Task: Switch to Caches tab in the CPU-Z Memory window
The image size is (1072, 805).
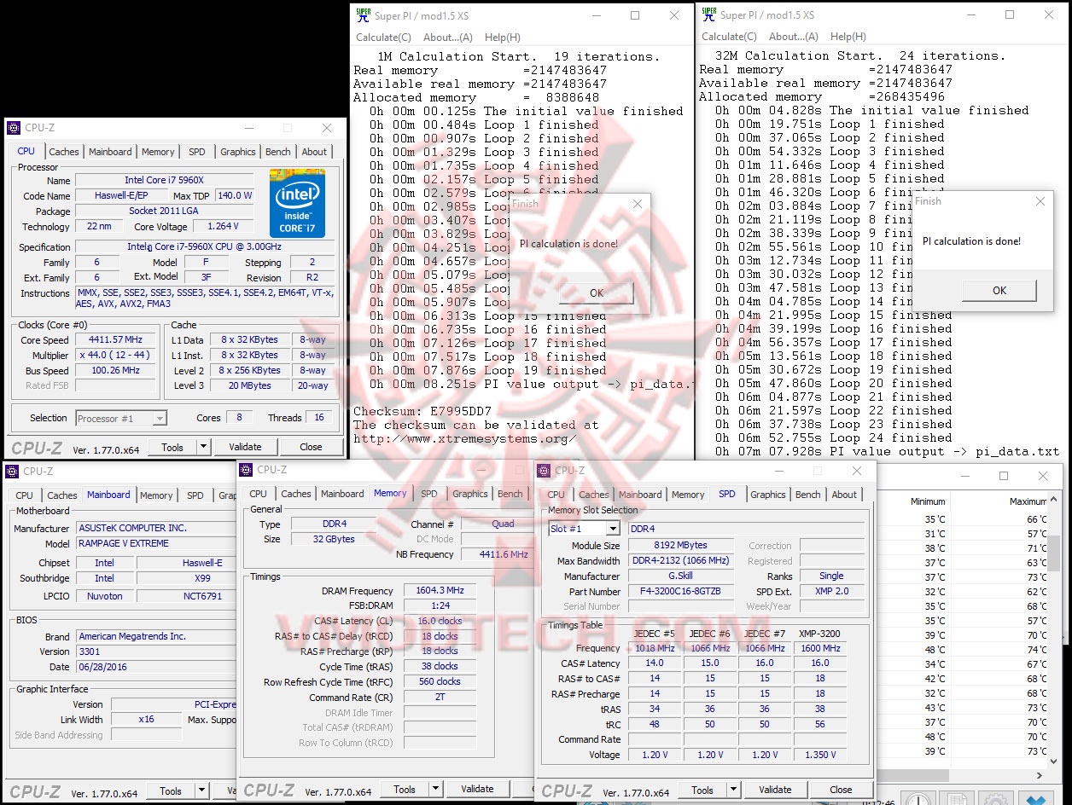Action: (x=296, y=494)
